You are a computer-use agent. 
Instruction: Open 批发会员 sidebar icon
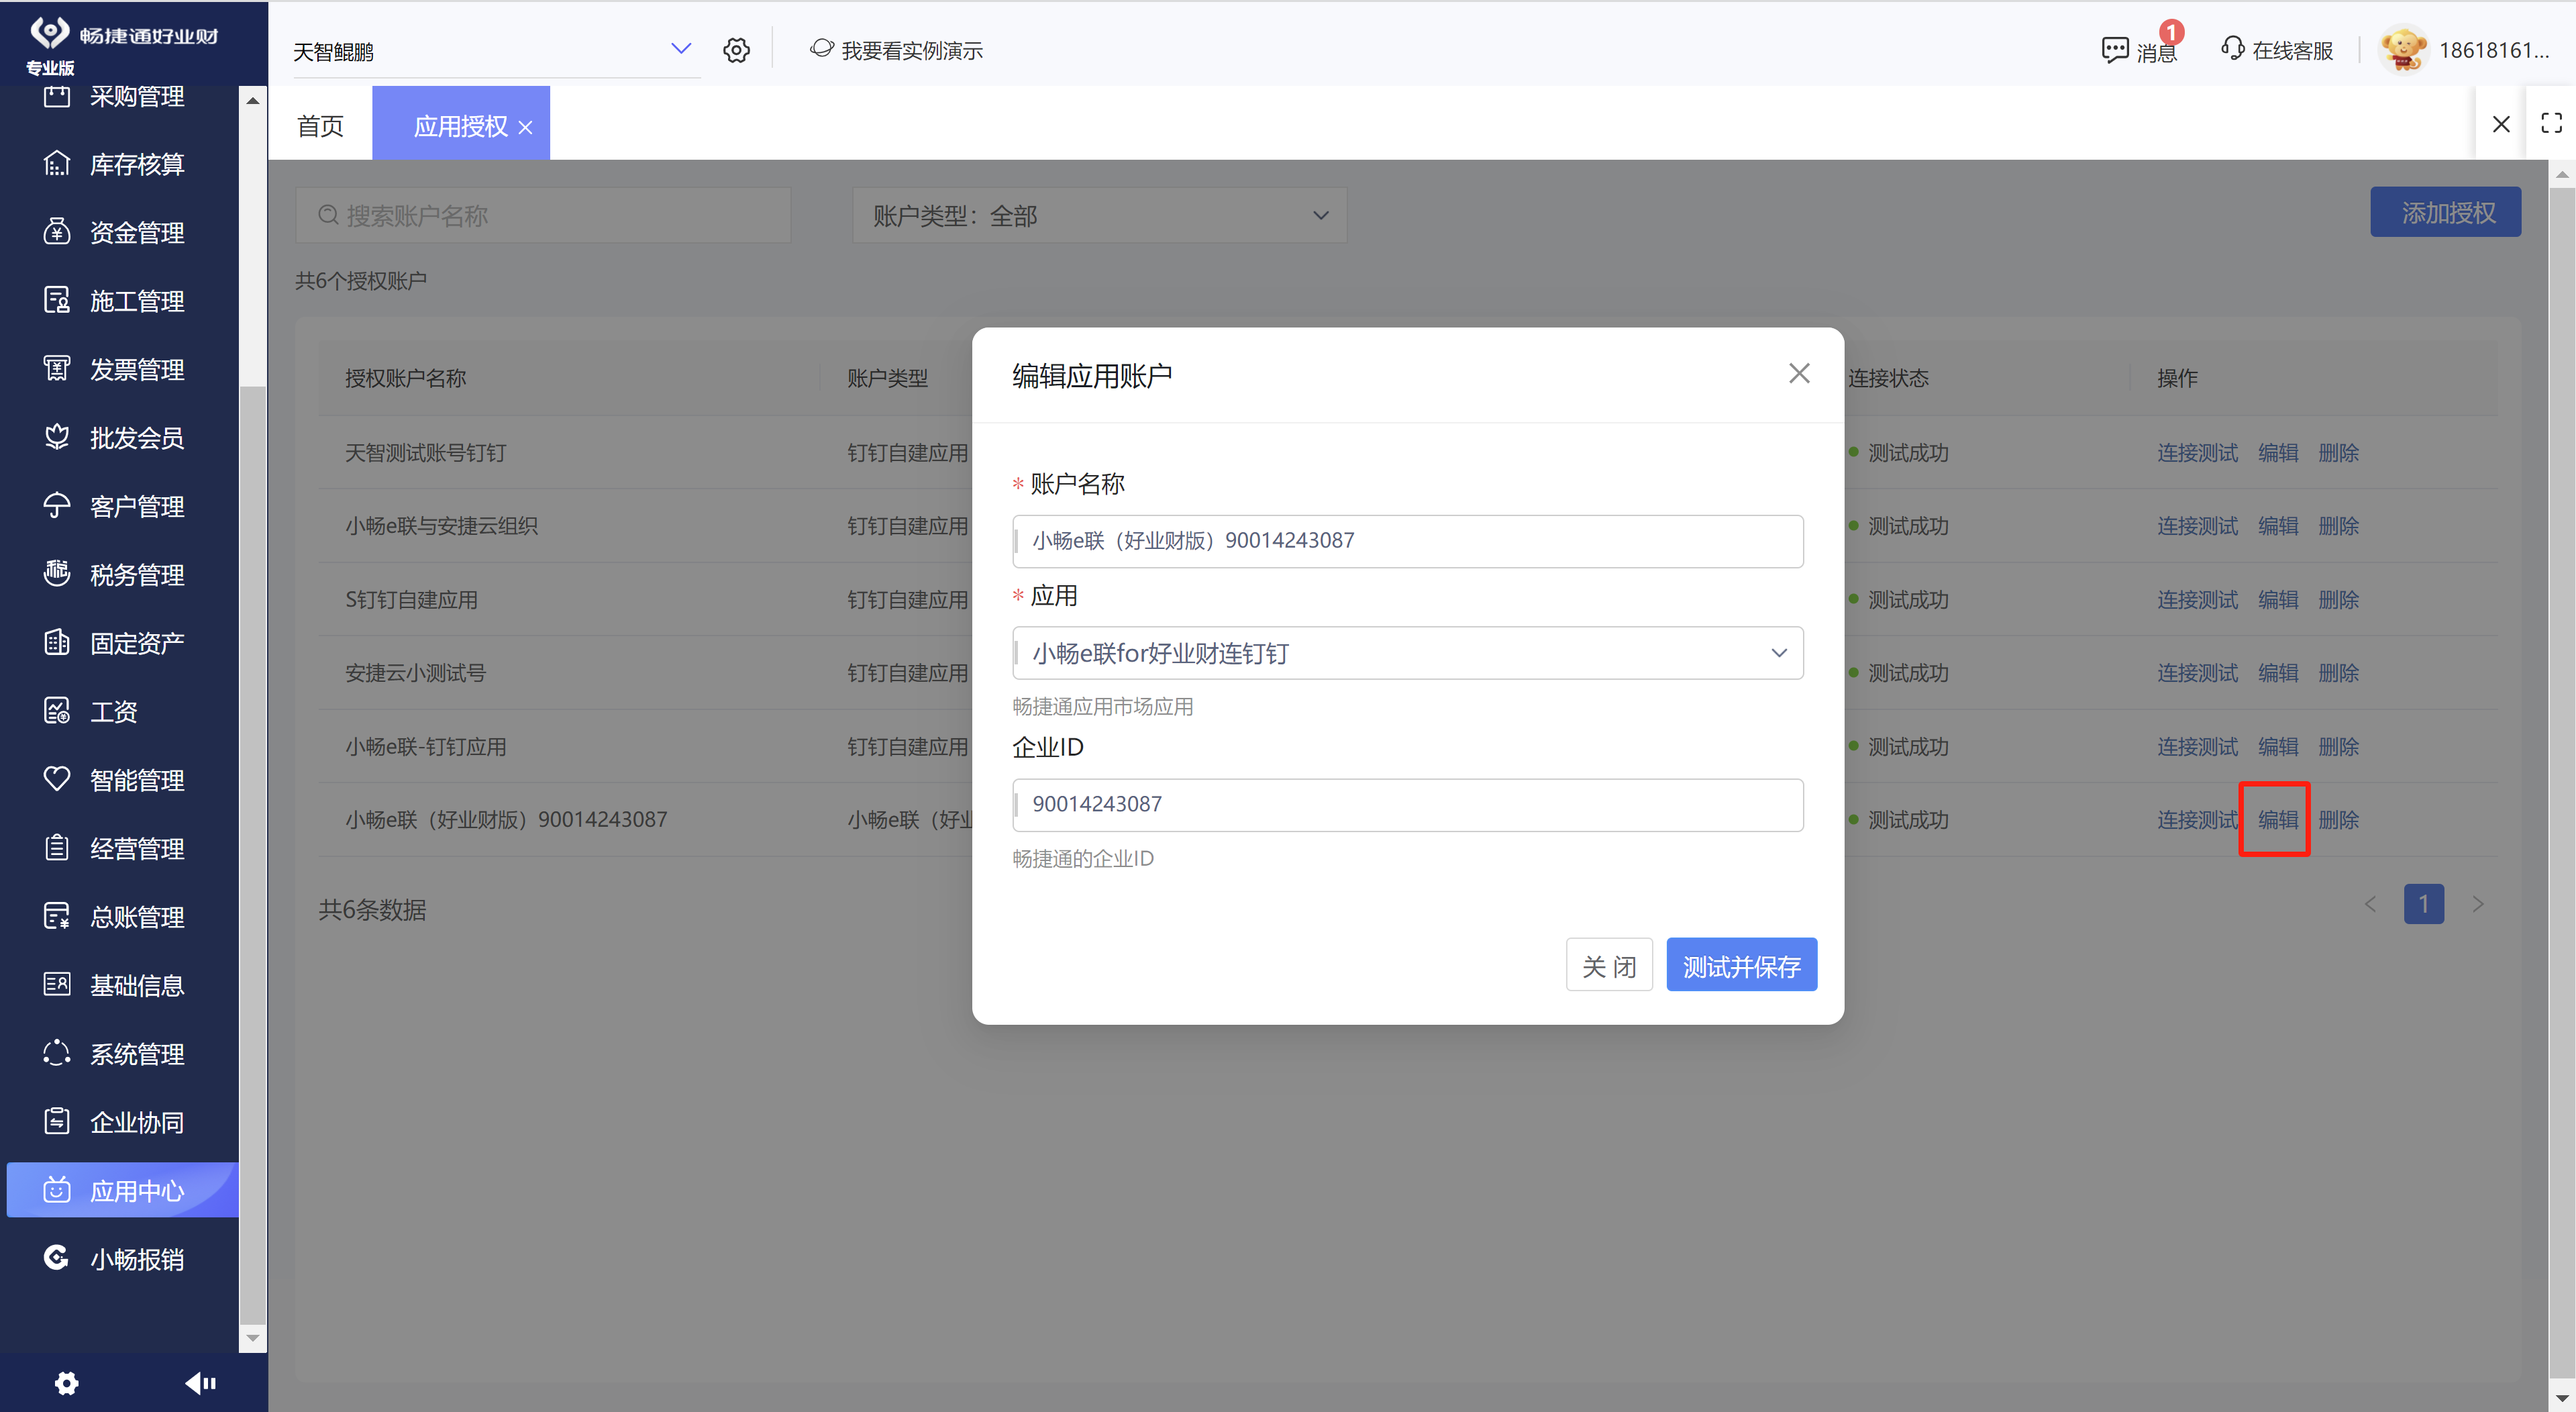tap(57, 437)
